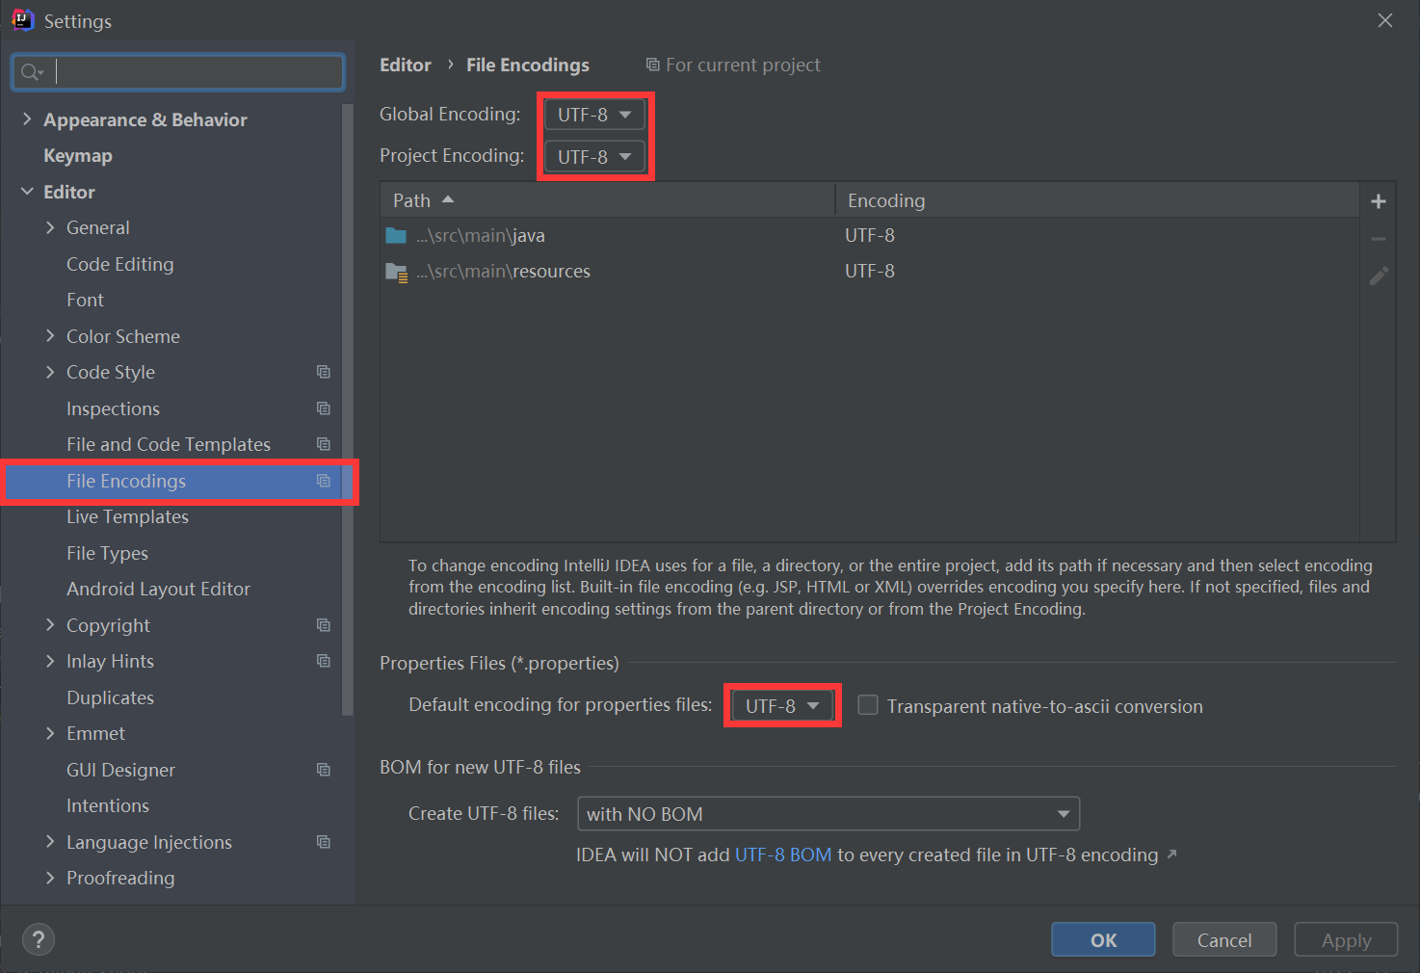
Task: Click the pencil edit icon beside table
Action: (x=1379, y=276)
